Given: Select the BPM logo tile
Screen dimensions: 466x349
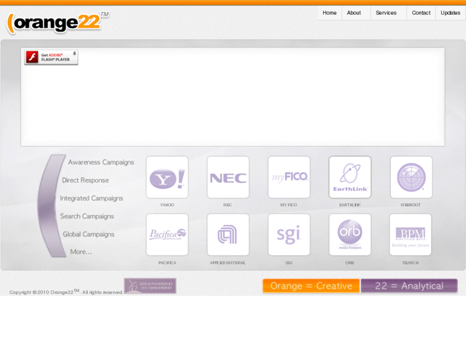Looking at the screenshot, I should [410, 234].
